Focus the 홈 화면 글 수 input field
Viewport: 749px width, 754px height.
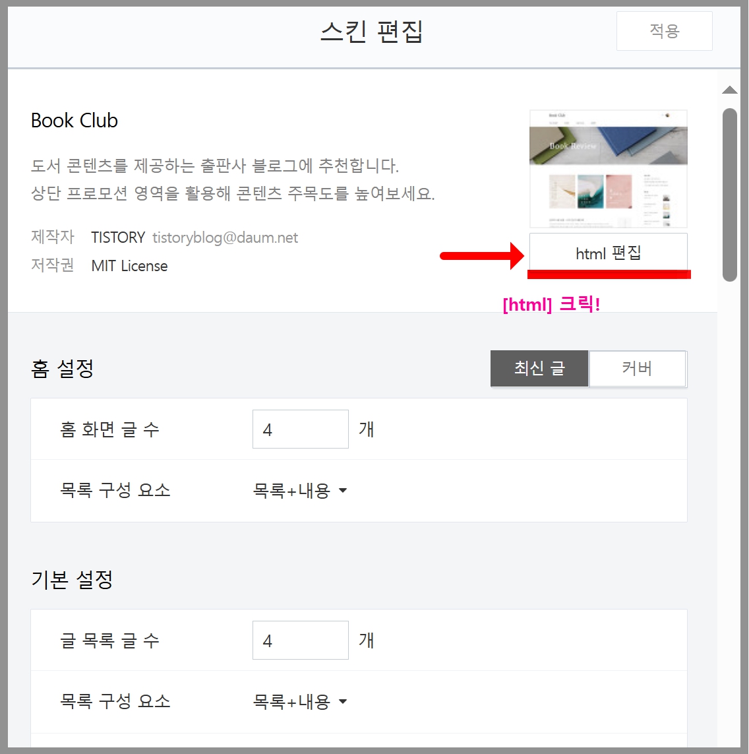pyautogui.click(x=301, y=429)
